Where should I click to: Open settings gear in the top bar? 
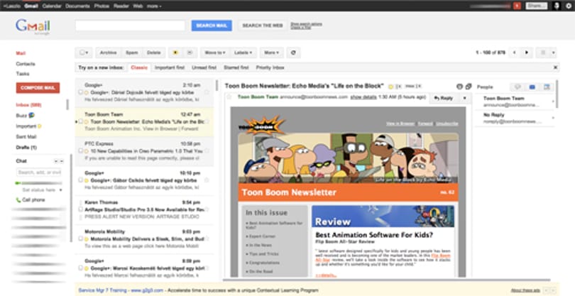click(x=569, y=6)
